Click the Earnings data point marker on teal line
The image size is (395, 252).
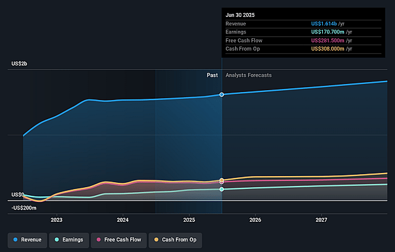pyautogui.click(x=222, y=189)
